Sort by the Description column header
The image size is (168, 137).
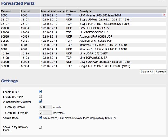click(123, 11)
